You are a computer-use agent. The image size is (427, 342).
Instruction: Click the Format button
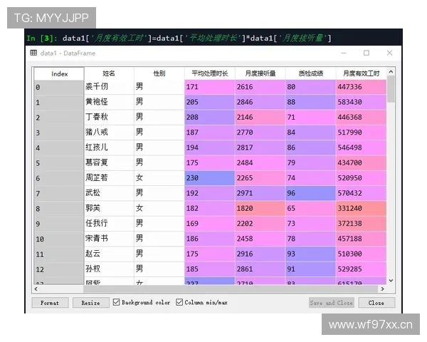click(50, 303)
